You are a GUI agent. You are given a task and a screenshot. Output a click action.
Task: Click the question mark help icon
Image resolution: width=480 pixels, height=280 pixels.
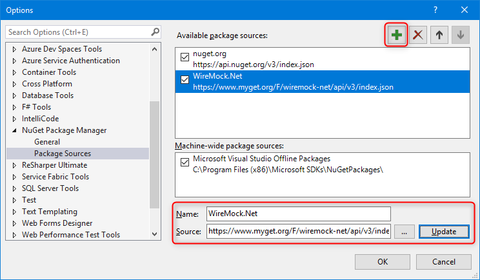click(435, 10)
